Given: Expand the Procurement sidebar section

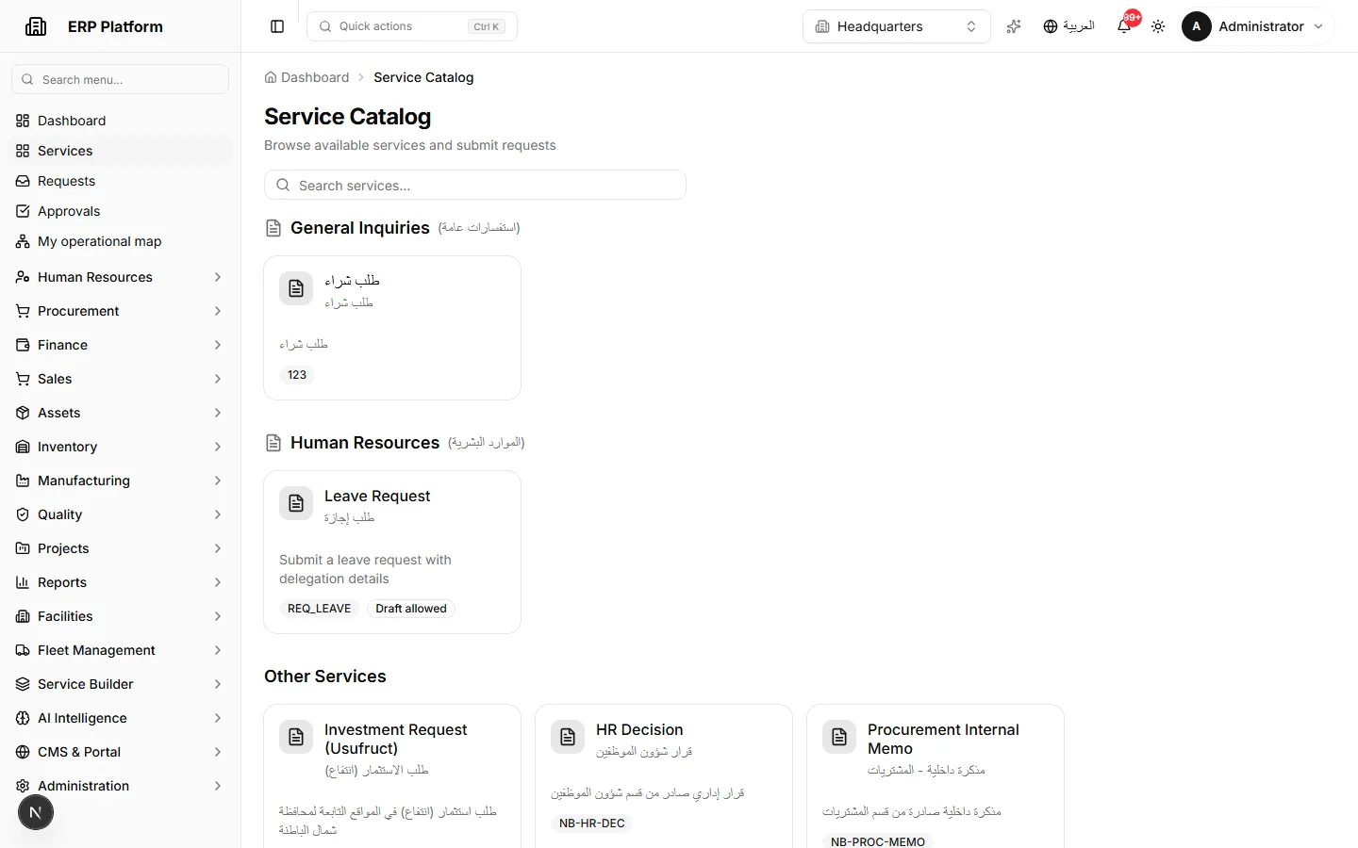Looking at the screenshot, I should [120, 311].
